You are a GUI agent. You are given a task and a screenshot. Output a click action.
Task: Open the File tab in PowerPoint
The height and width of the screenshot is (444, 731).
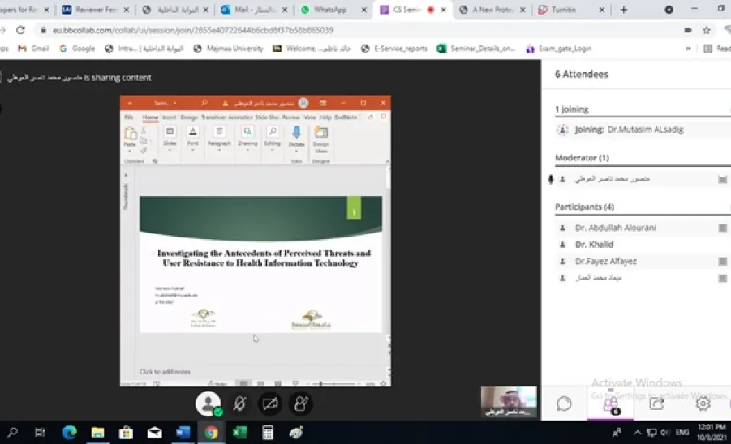coord(129,117)
